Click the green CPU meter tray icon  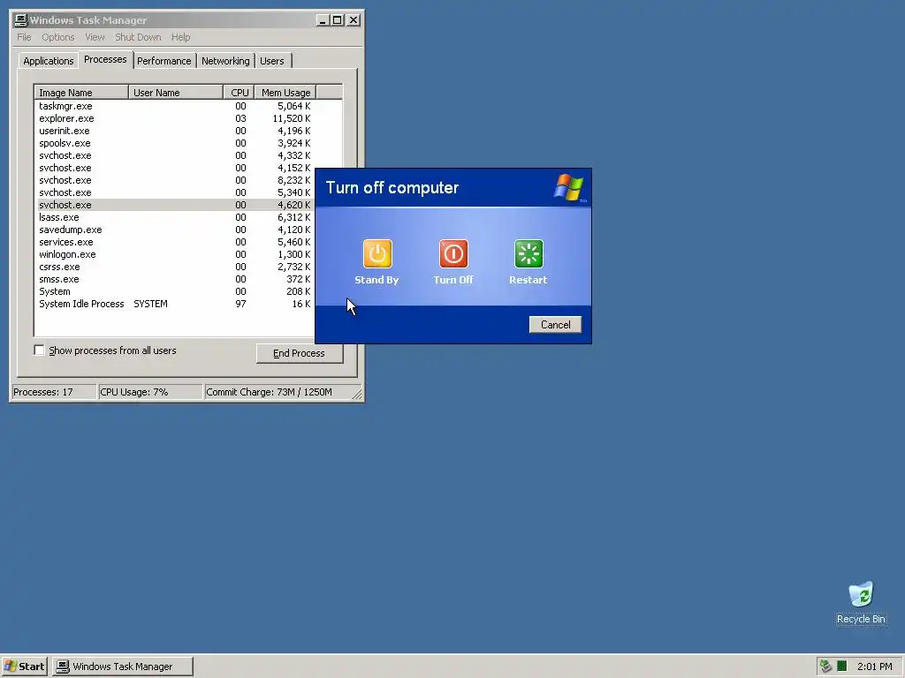(842, 666)
